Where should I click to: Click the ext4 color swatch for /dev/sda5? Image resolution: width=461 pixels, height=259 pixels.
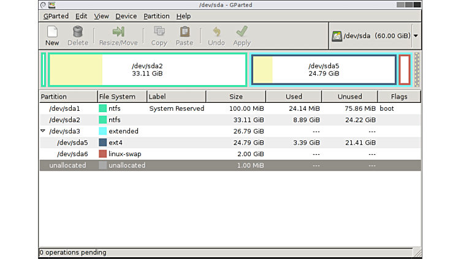click(103, 143)
